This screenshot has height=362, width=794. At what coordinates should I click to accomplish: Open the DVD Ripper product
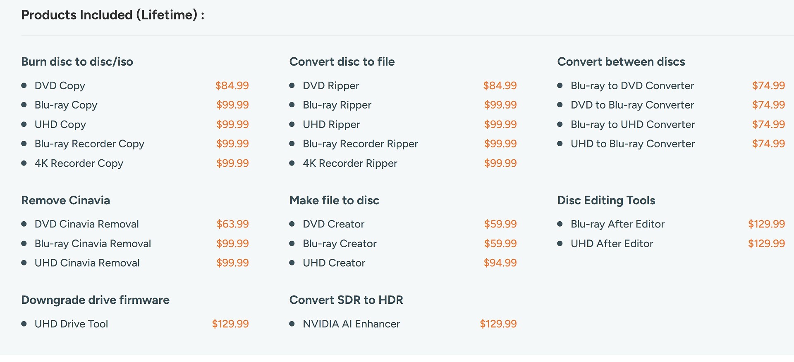point(331,85)
